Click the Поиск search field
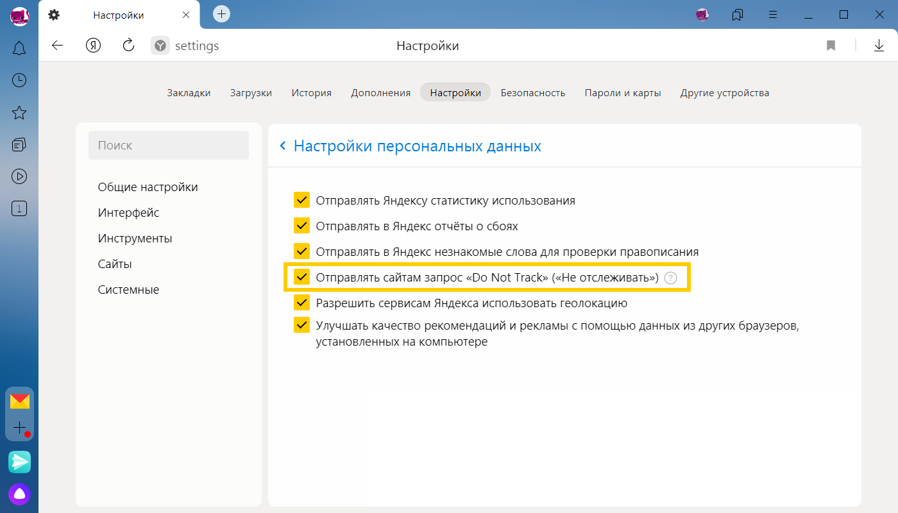This screenshot has height=513, width=898. point(169,145)
